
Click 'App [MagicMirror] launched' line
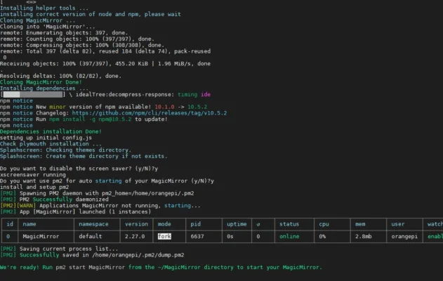(75, 211)
